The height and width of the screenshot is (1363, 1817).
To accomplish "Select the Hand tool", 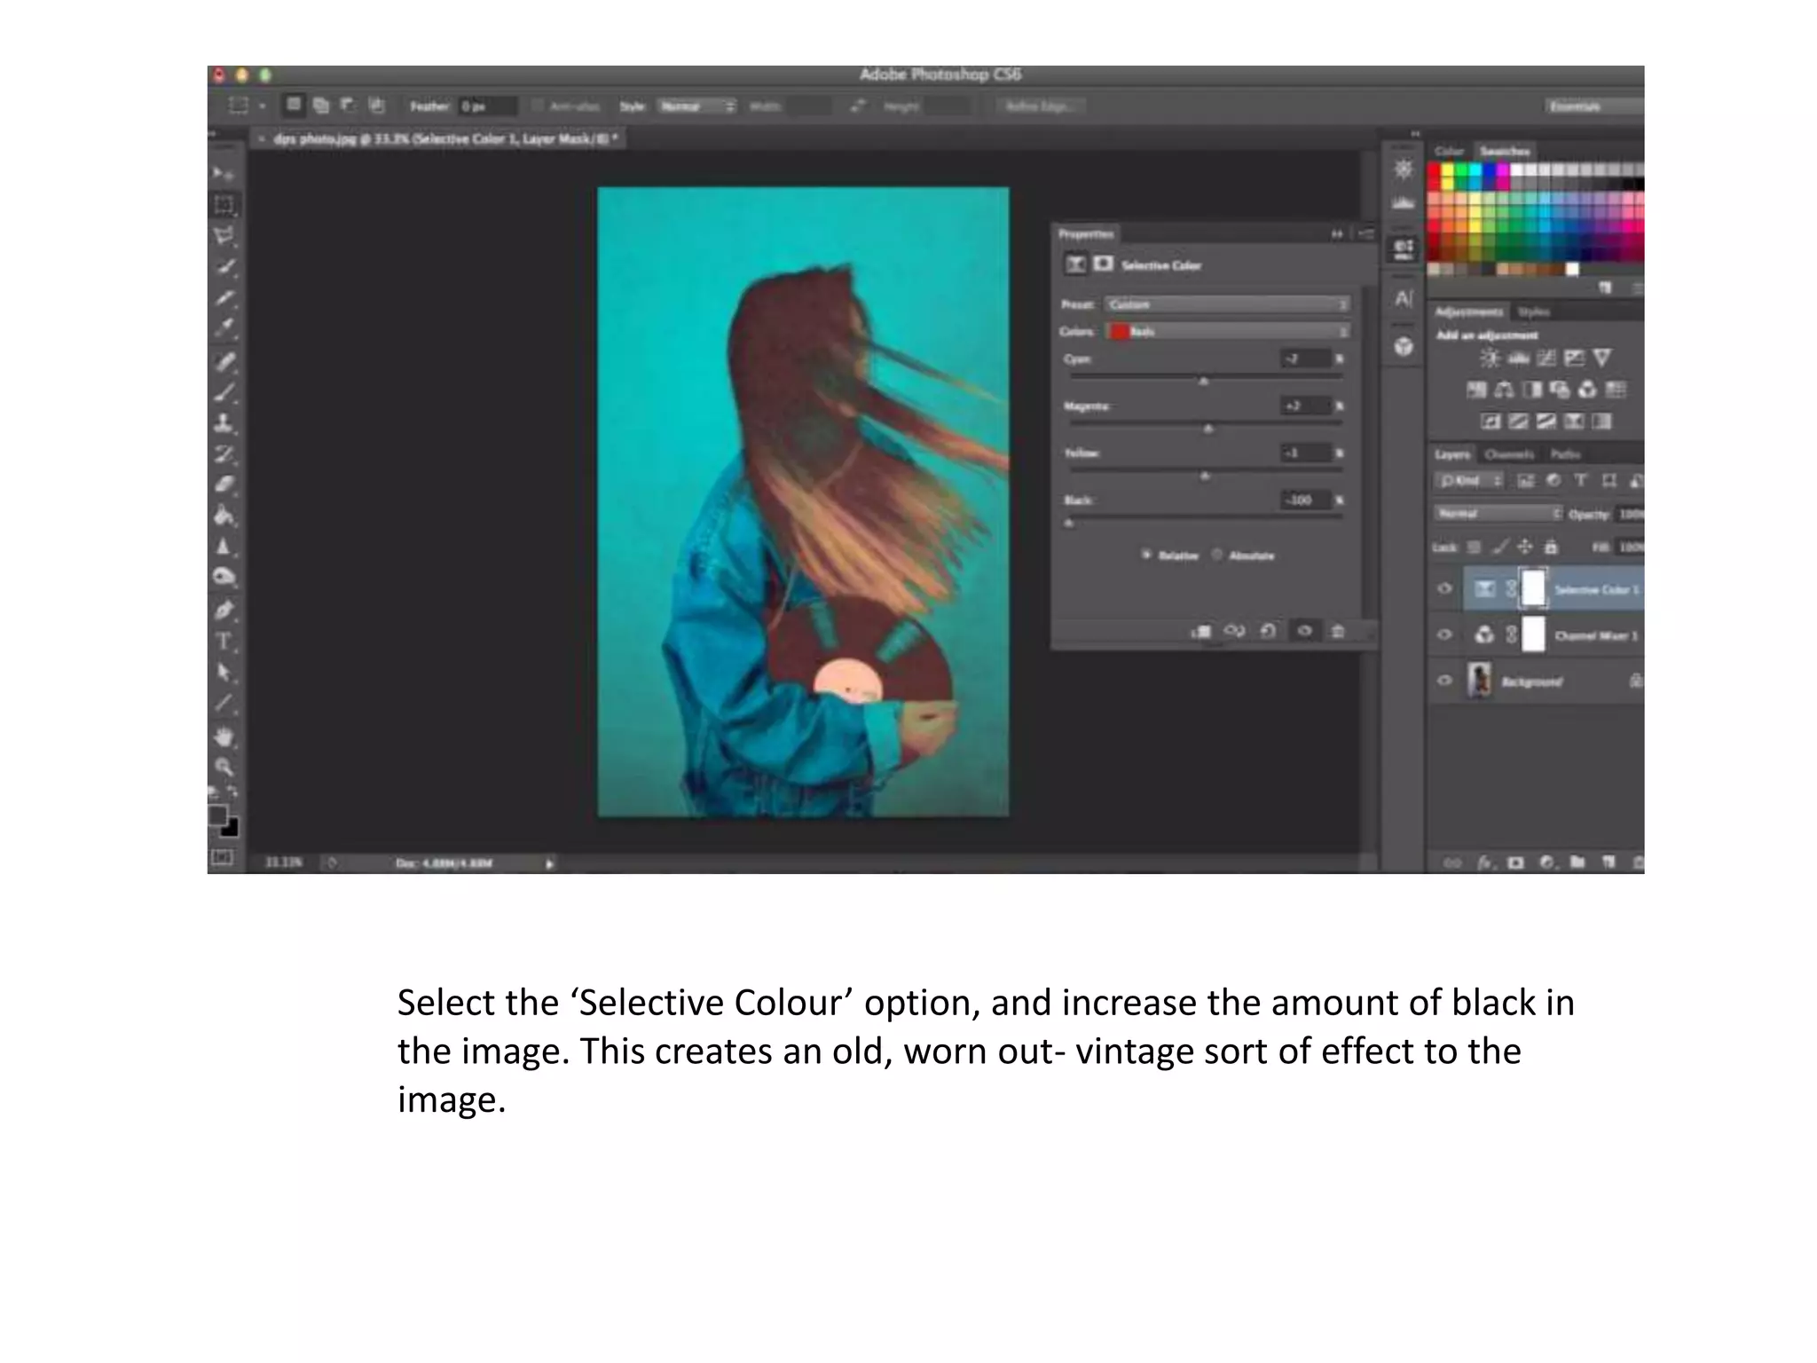I will tap(224, 736).
